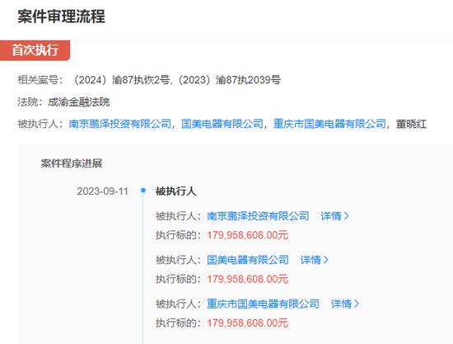This screenshot has height=344, width=453.
Task: Select the 首次执行 red tab label
Action: coord(35,50)
